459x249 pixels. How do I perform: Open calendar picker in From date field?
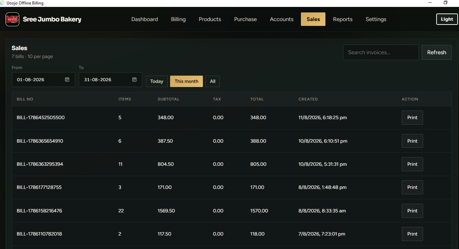pos(67,80)
